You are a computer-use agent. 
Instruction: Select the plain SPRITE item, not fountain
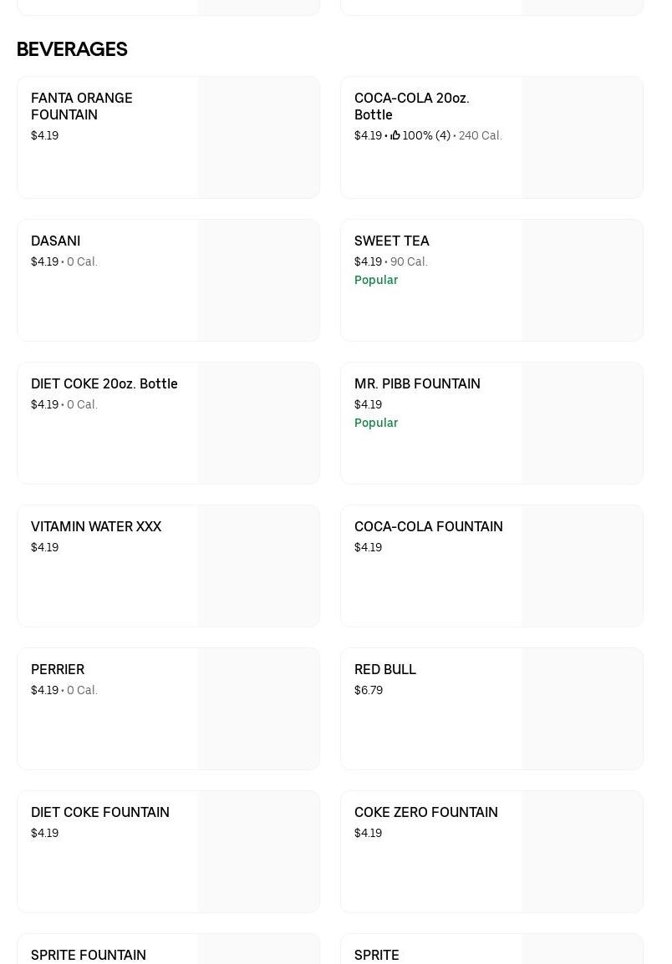click(376, 954)
